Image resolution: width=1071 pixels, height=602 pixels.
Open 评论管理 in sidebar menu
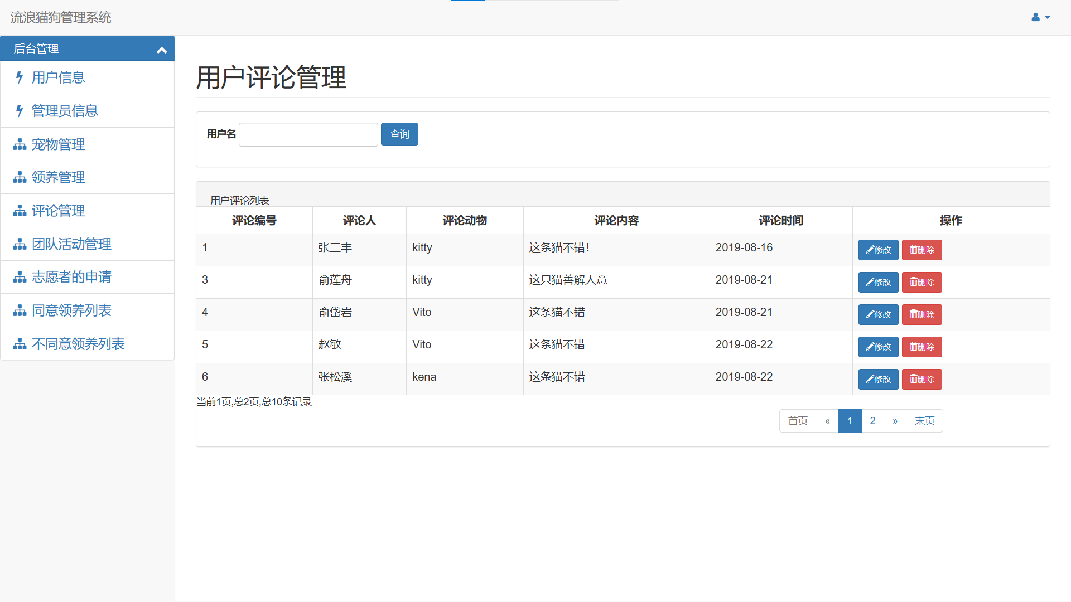pyautogui.click(x=59, y=211)
